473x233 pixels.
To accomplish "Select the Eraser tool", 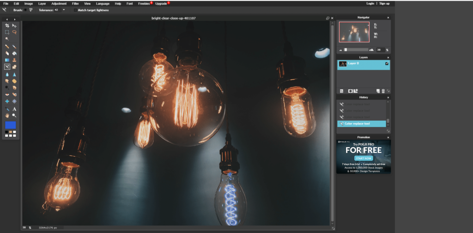I will click(7, 53).
